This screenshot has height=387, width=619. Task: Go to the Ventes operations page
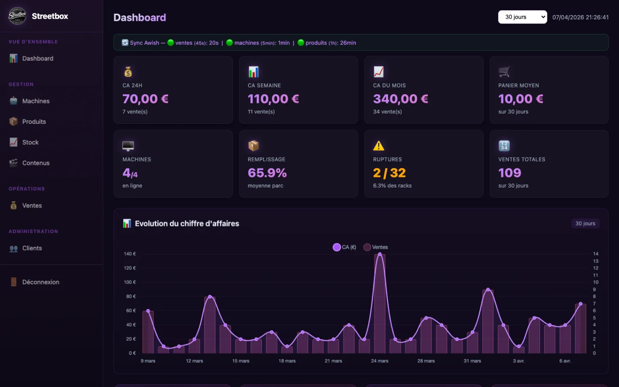[x=51, y=206]
